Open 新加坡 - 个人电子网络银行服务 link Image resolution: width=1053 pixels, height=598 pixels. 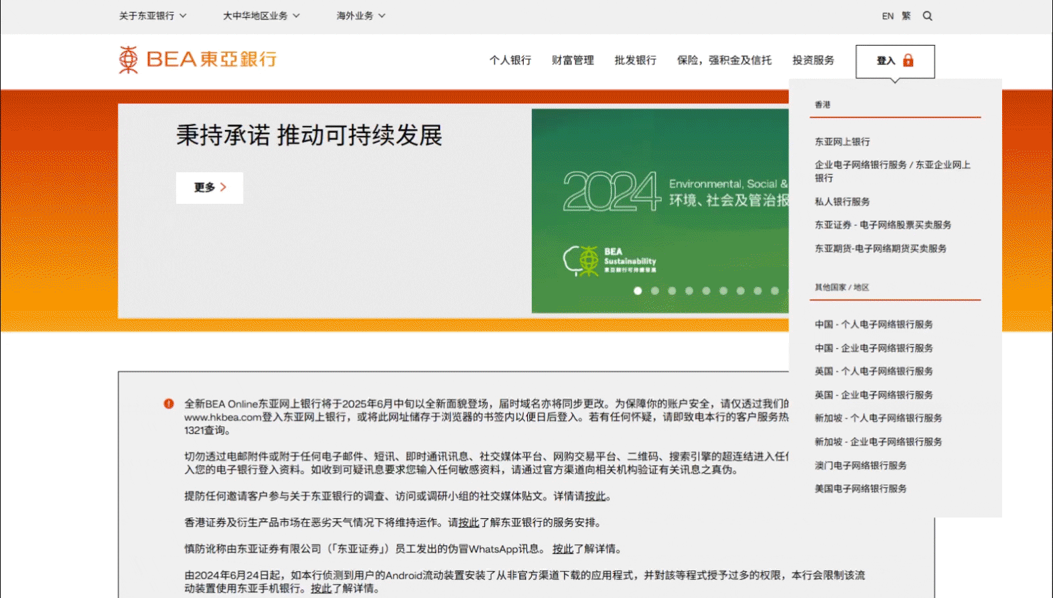[x=878, y=418]
